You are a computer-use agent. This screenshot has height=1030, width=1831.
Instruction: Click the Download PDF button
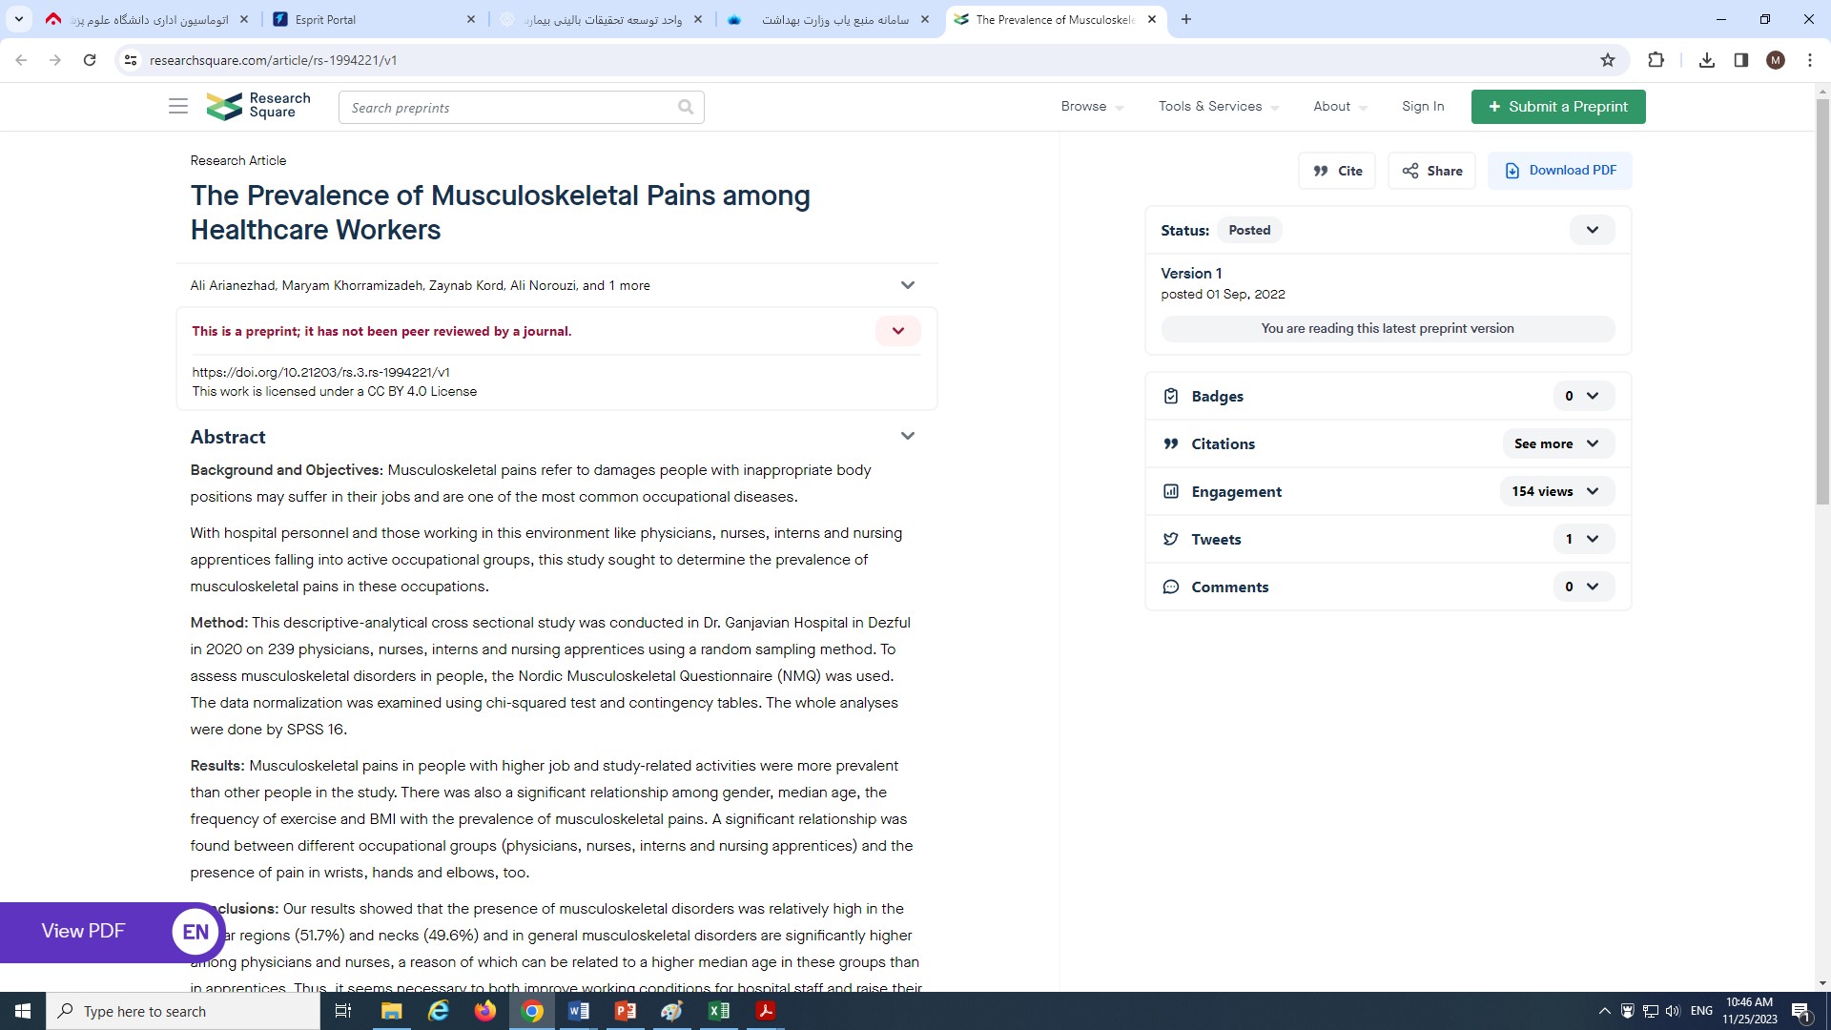pyautogui.click(x=1559, y=171)
